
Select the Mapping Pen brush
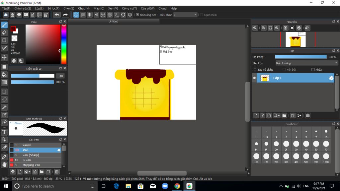[35, 165]
